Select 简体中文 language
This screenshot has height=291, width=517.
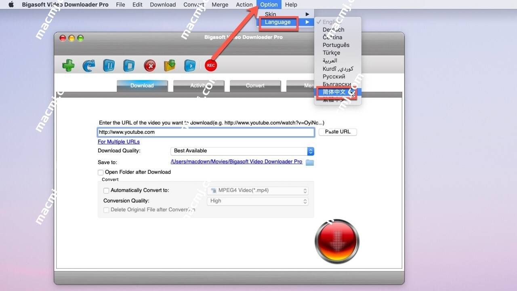(x=338, y=92)
